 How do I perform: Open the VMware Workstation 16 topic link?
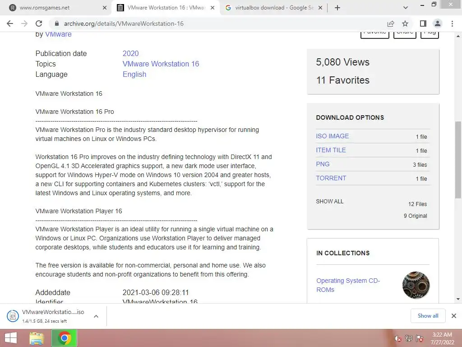pyautogui.click(x=161, y=64)
